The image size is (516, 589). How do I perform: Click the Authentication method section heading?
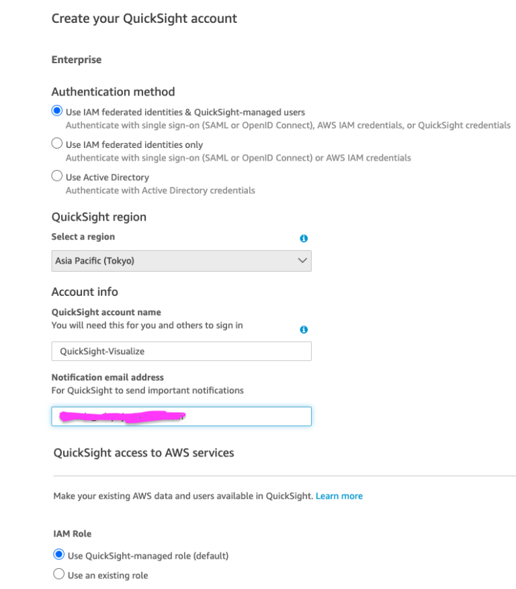(x=113, y=91)
